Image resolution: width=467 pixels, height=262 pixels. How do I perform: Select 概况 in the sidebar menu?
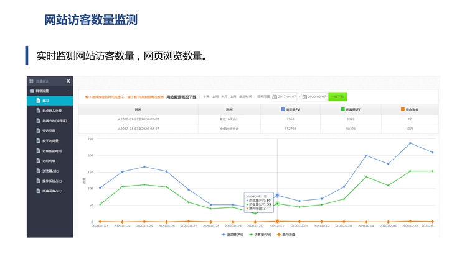(x=45, y=101)
